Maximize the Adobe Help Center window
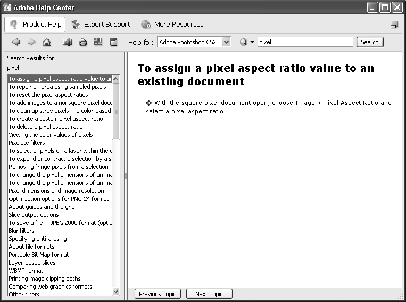 coord(385,7)
